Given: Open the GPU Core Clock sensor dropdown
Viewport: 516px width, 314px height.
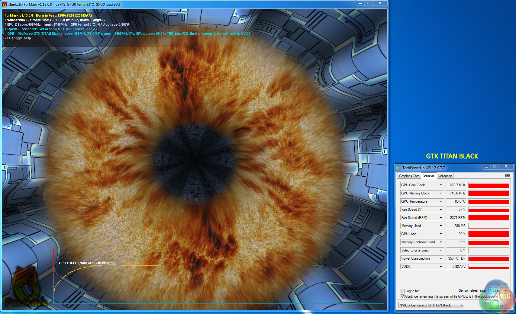Looking at the screenshot, I should pyautogui.click(x=441, y=185).
